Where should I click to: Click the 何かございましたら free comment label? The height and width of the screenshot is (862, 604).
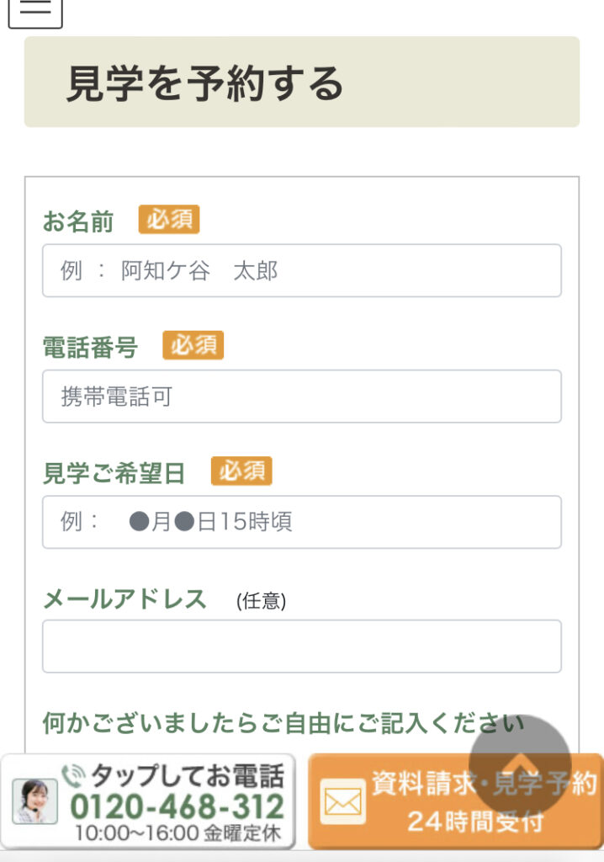pyautogui.click(x=283, y=723)
